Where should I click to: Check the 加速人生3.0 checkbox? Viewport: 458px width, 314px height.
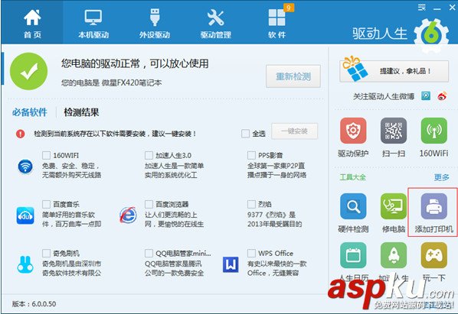point(149,155)
